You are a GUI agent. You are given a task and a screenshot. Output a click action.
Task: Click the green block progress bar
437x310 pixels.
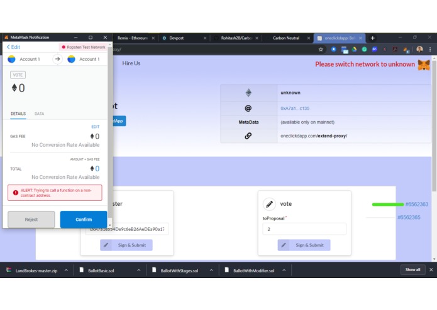pos(388,205)
